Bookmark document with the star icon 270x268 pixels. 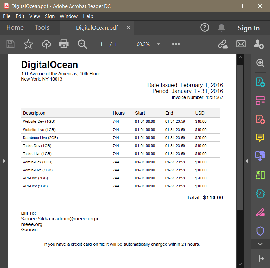[x=28, y=44]
